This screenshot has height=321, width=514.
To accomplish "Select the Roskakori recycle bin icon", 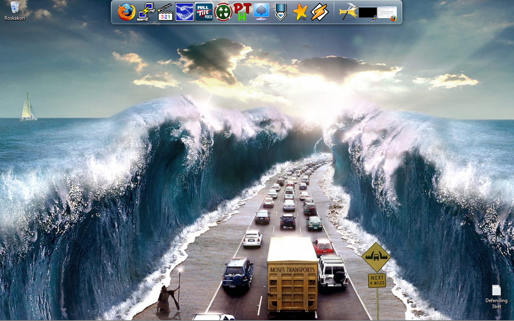I will pyautogui.click(x=15, y=7).
